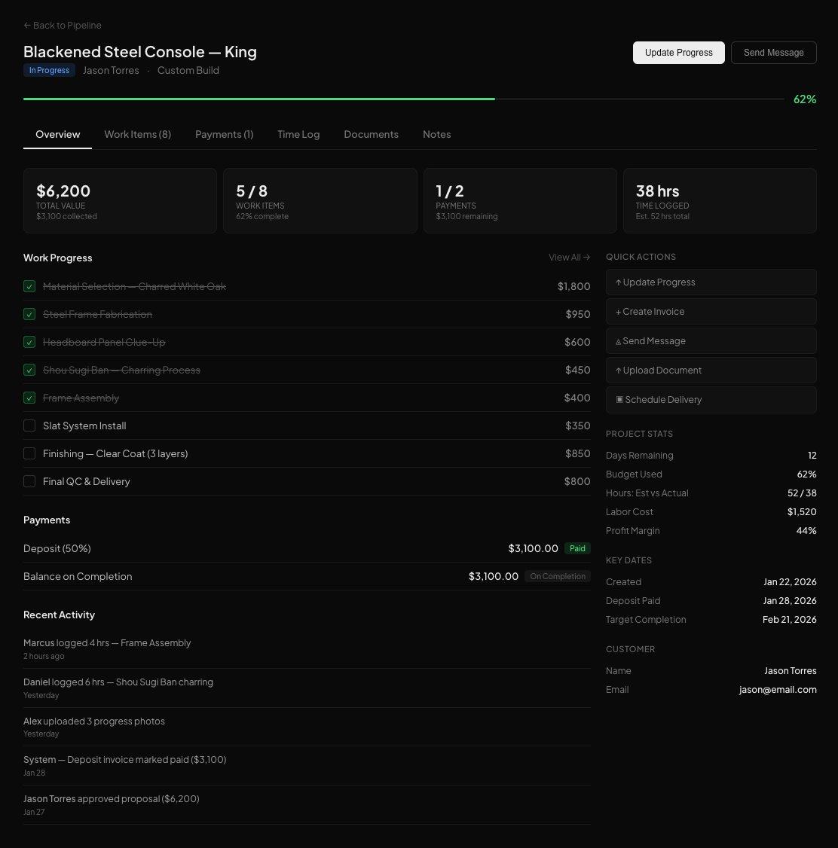Click the Send Message header button
The height and width of the screenshot is (848, 838).
pos(773,53)
